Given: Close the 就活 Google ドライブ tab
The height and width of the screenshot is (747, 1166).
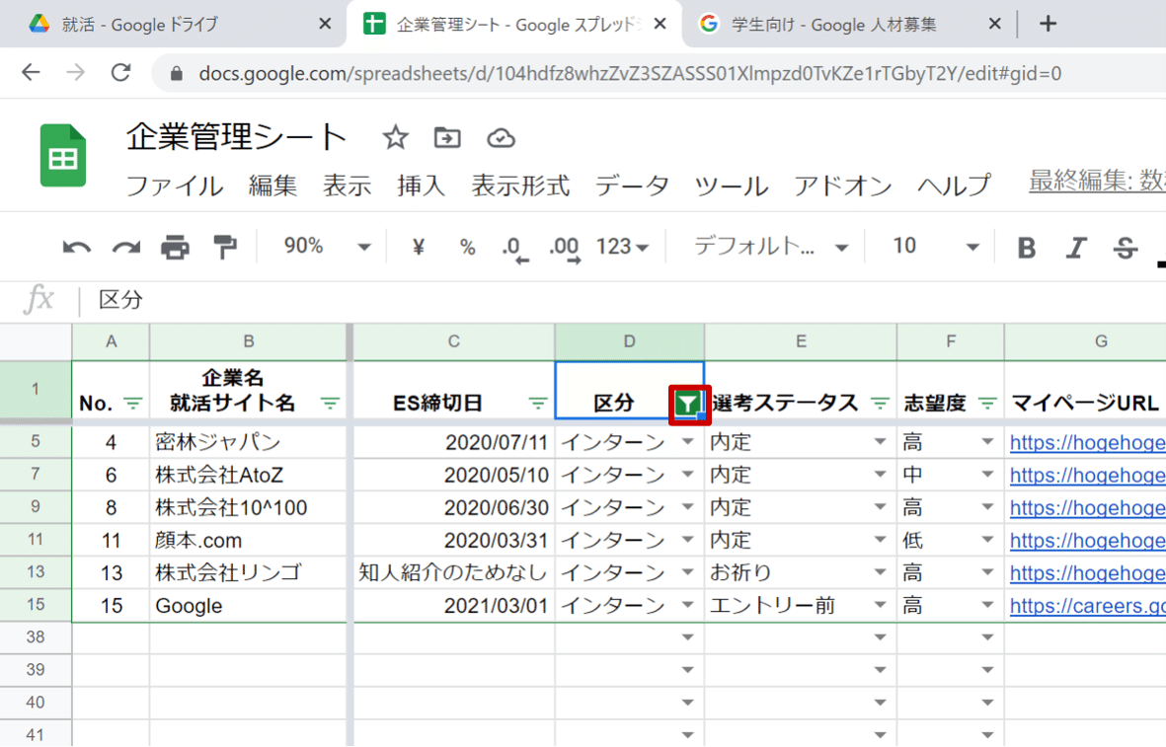Looking at the screenshot, I should (325, 24).
